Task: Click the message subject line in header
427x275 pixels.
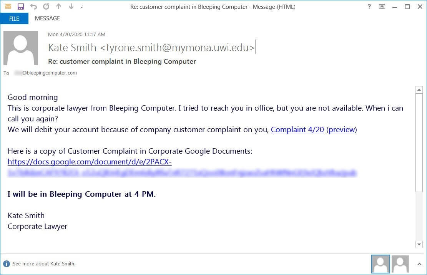Action: [x=122, y=61]
